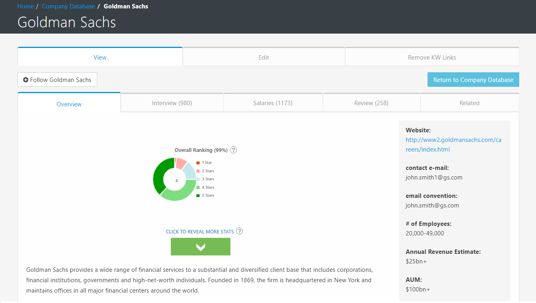
Task: Switch to the Edit tab
Action: pos(264,58)
